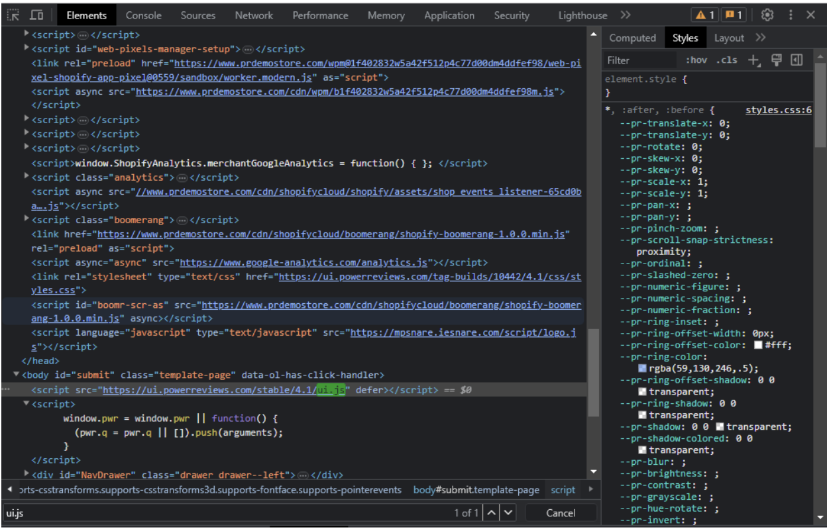The image size is (827, 531).
Task: Show more style pane tabs chevron
Action: coord(760,38)
